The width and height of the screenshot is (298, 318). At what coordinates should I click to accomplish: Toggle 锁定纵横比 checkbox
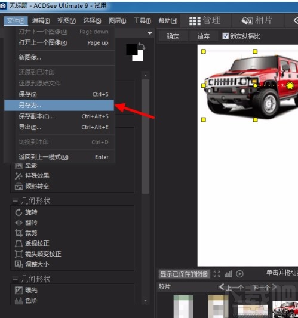(225, 36)
